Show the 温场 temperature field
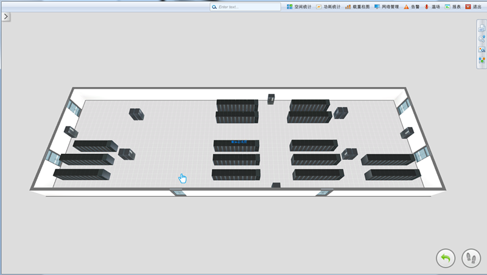This screenshot has height=275, width=487. pos(432,7)
